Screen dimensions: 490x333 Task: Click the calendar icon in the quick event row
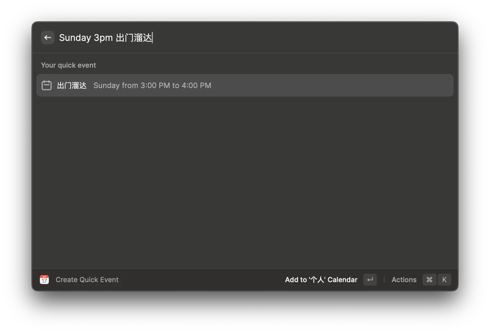pyautogui.click(x=47, y=85)
